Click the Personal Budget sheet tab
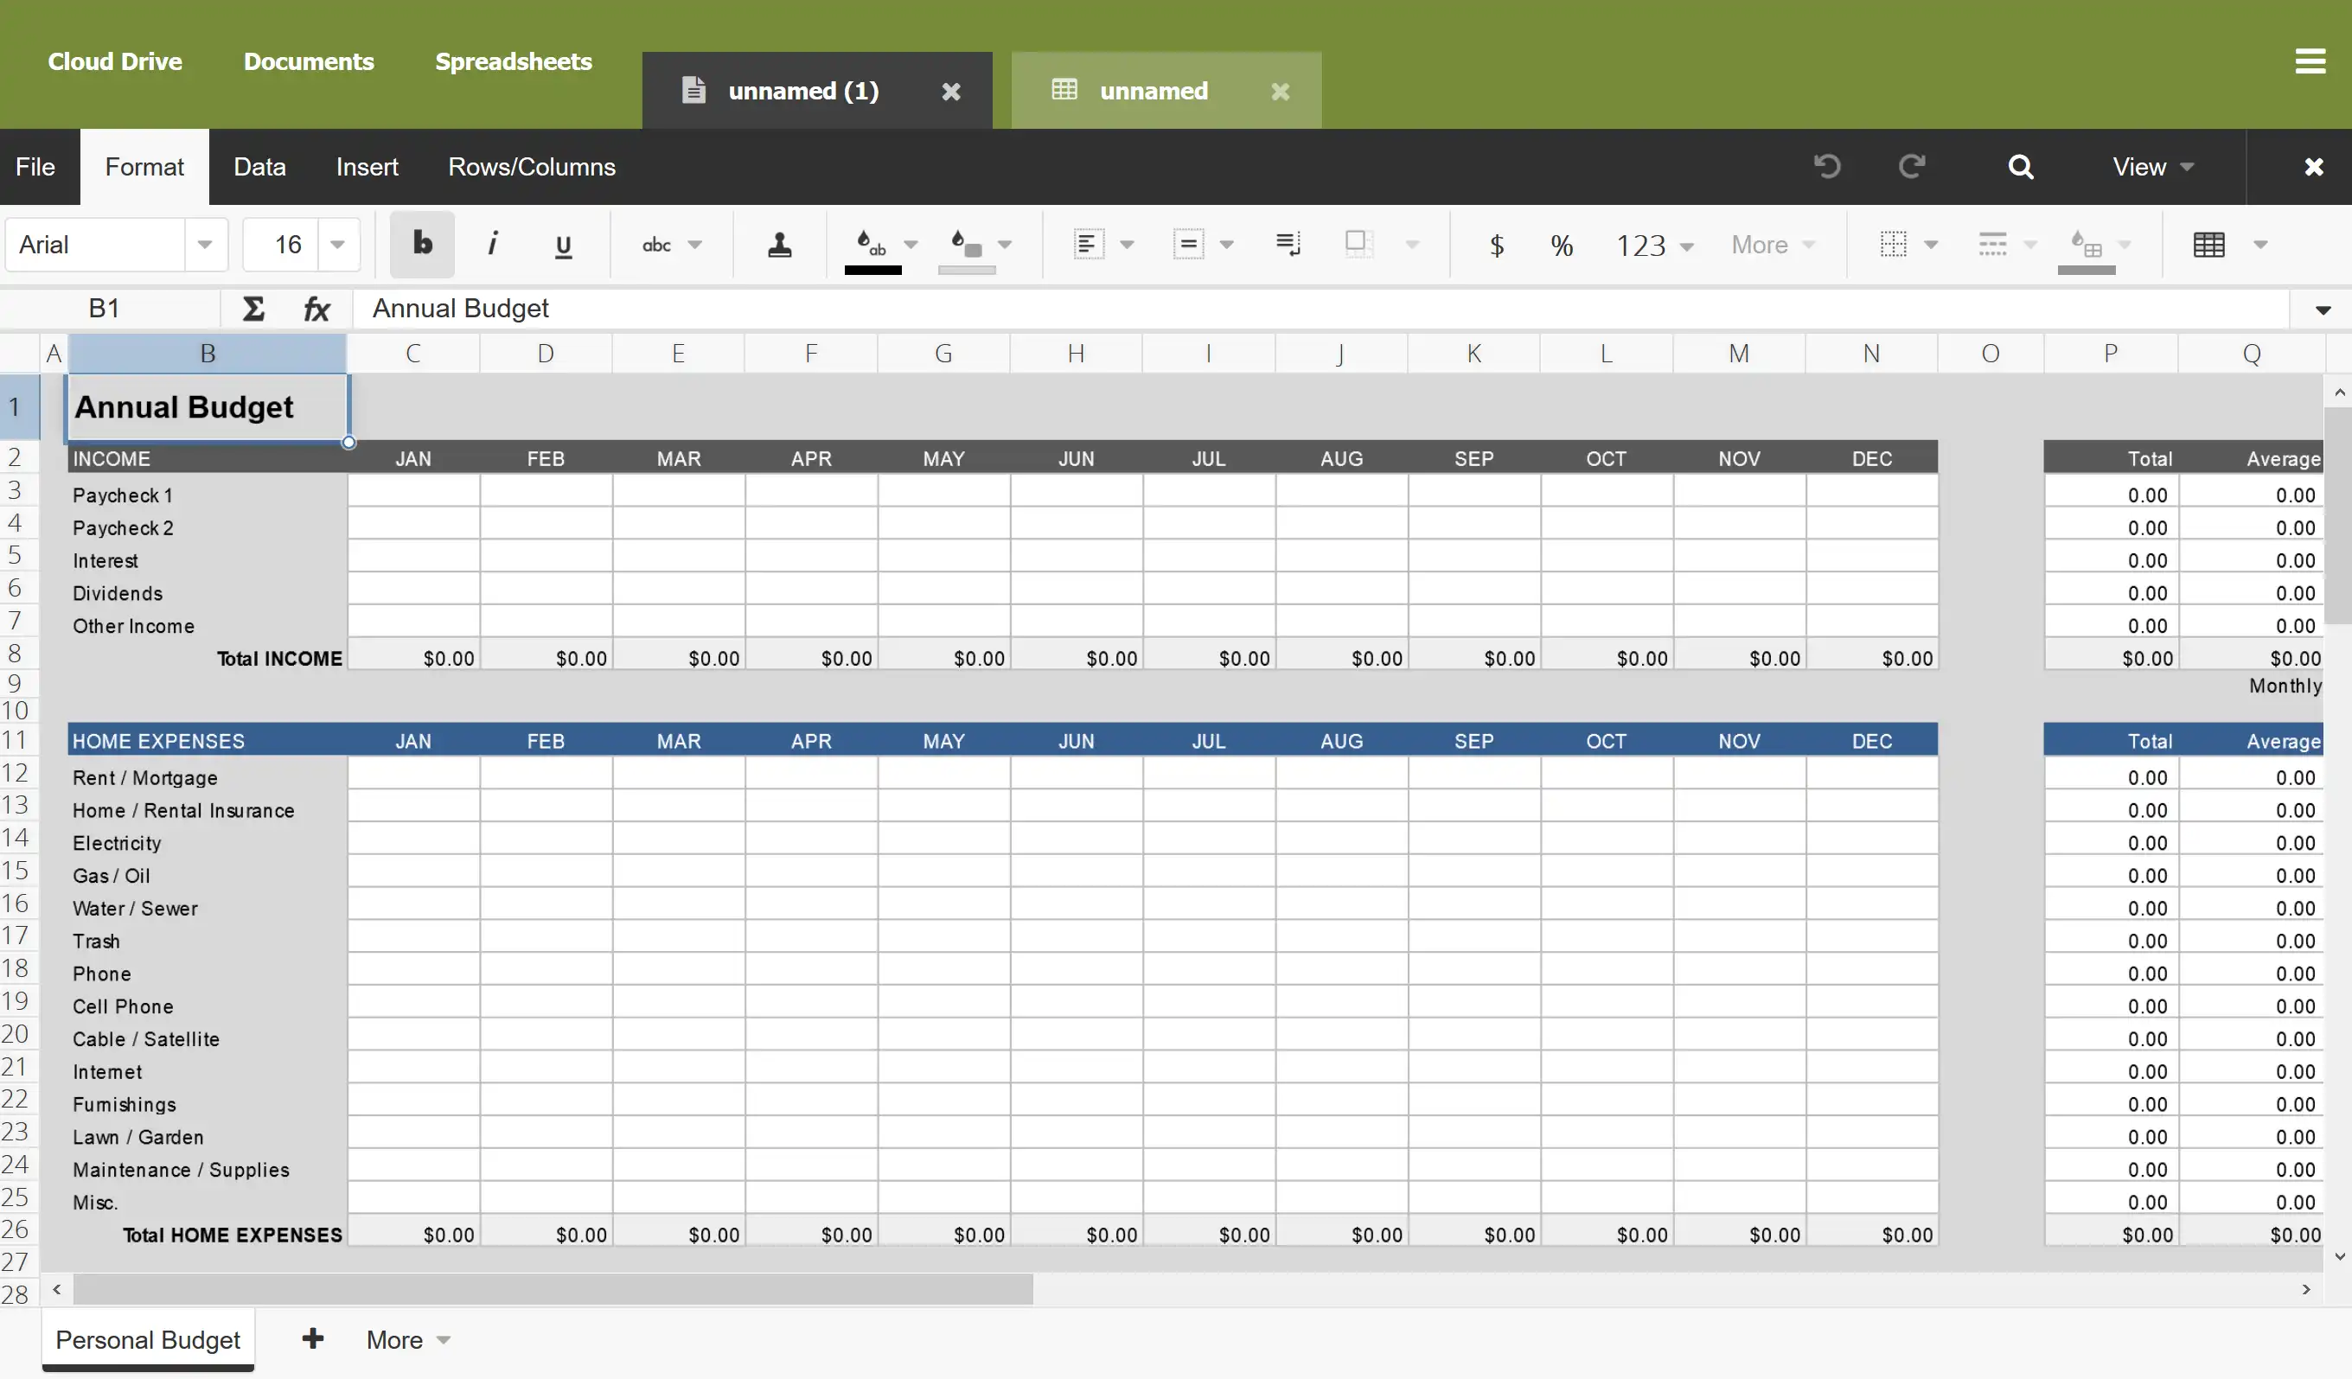The image size is (2352, 1379). coord(146,1339)
